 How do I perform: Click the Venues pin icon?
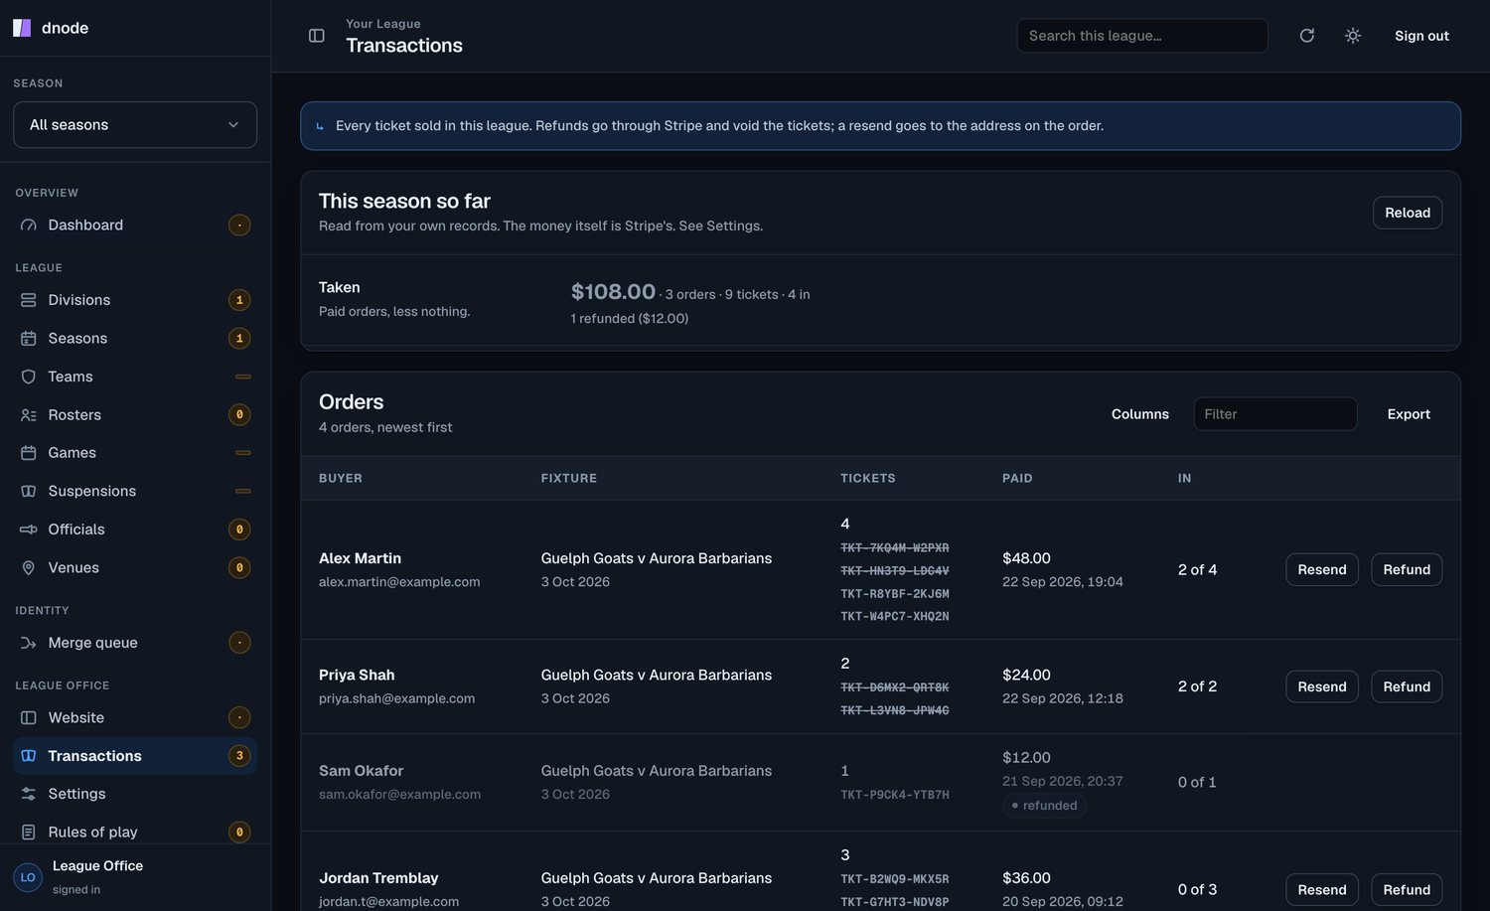click(29, 568)
